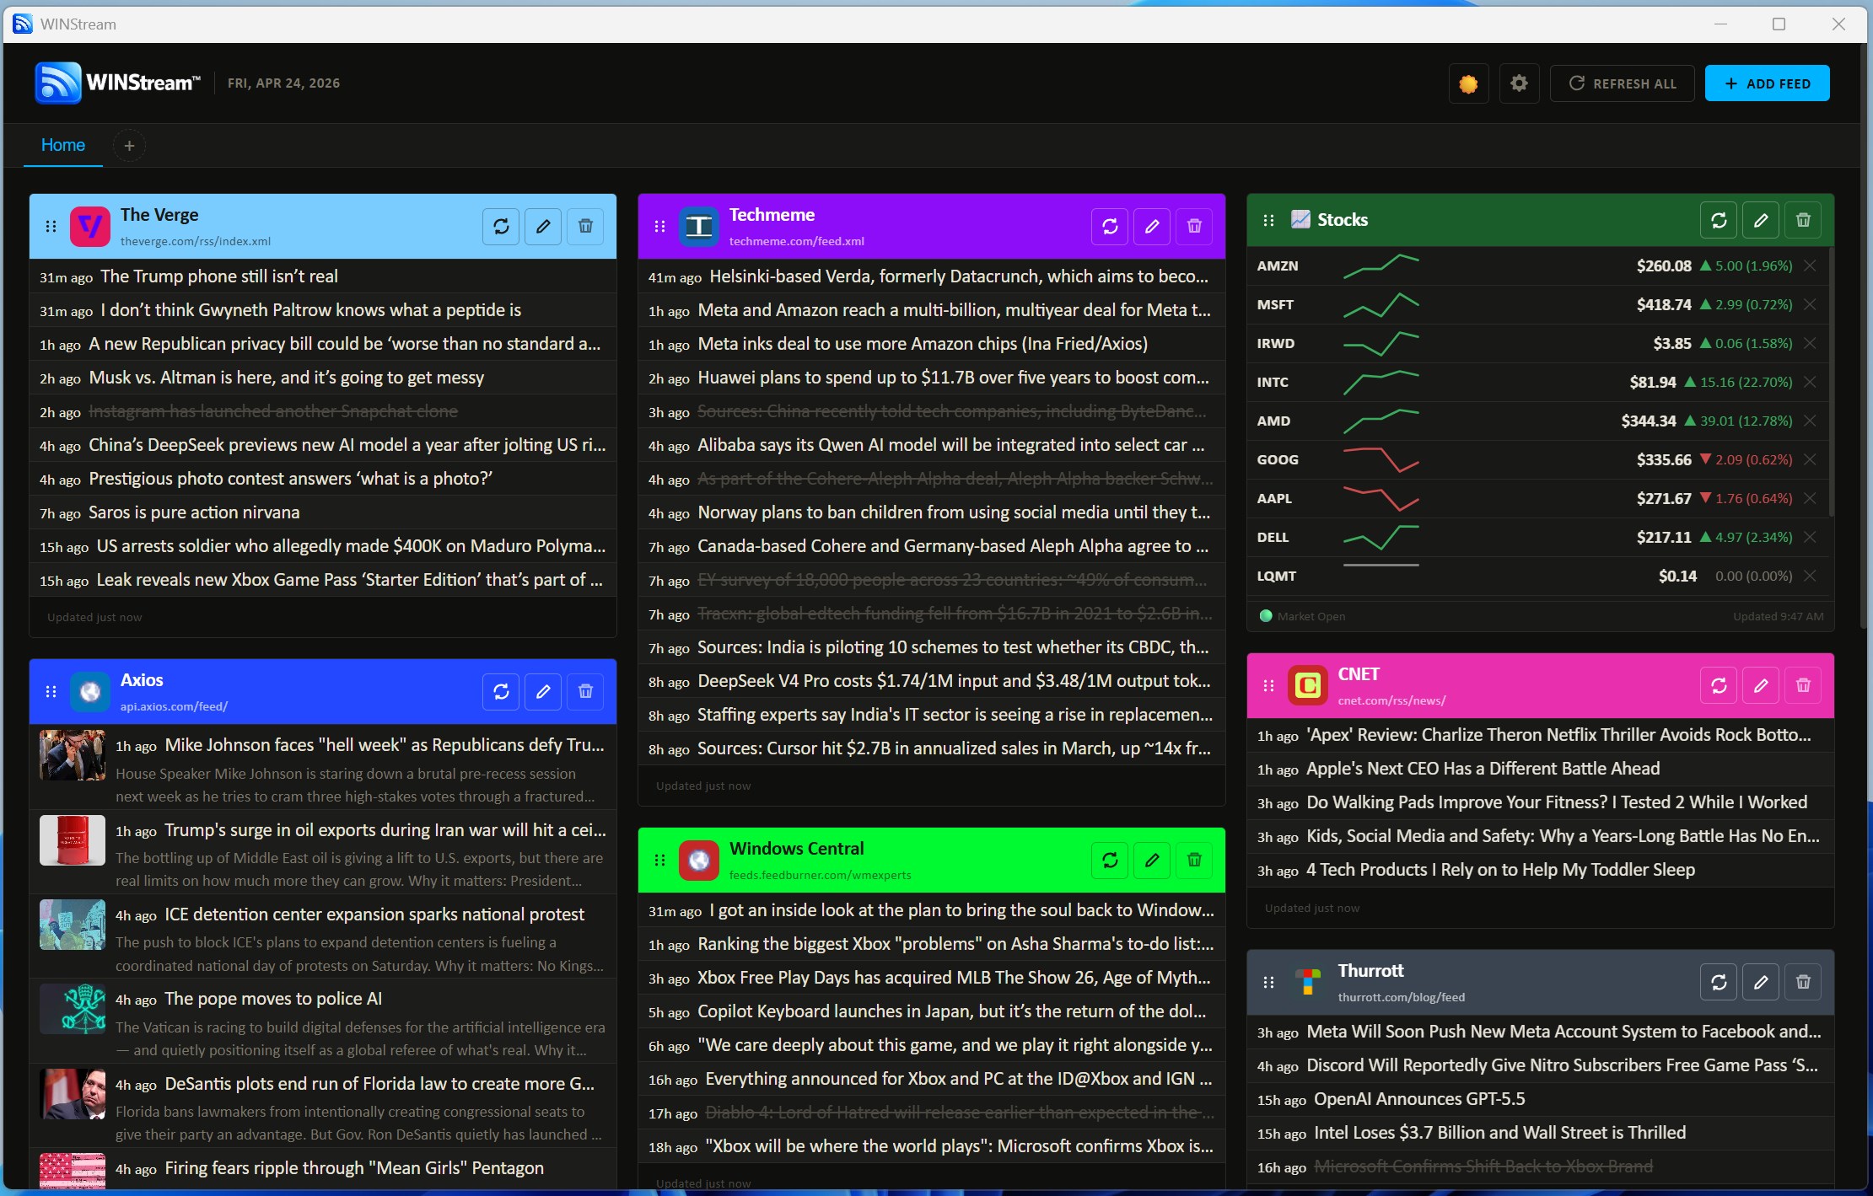
Task: Open 'Musk vs. Altman is here' article
Action: (287, 378)
